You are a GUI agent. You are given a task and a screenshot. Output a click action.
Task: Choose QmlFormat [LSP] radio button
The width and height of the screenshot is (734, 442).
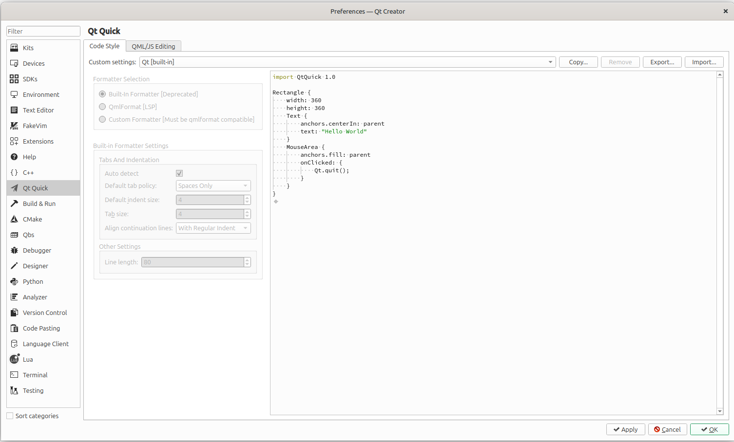102,107
